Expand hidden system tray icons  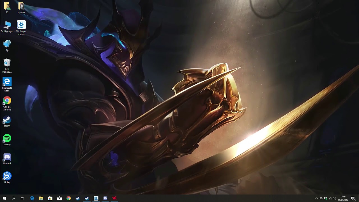tap(317, 198)
